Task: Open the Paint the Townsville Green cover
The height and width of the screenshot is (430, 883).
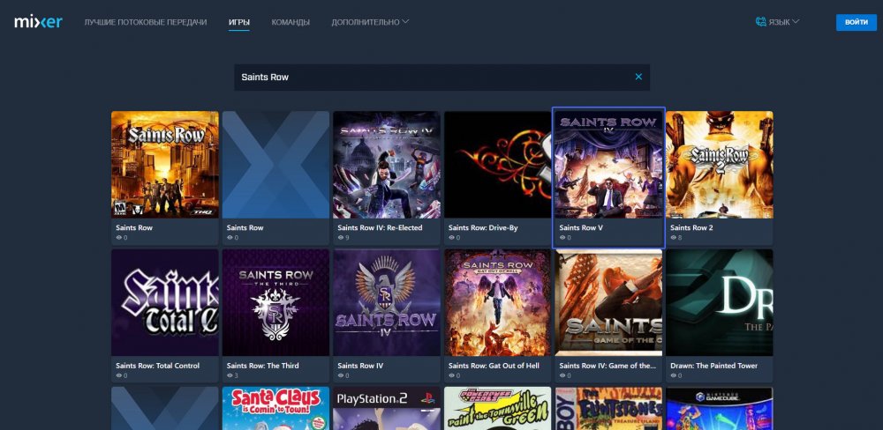Action: (498, 409)
